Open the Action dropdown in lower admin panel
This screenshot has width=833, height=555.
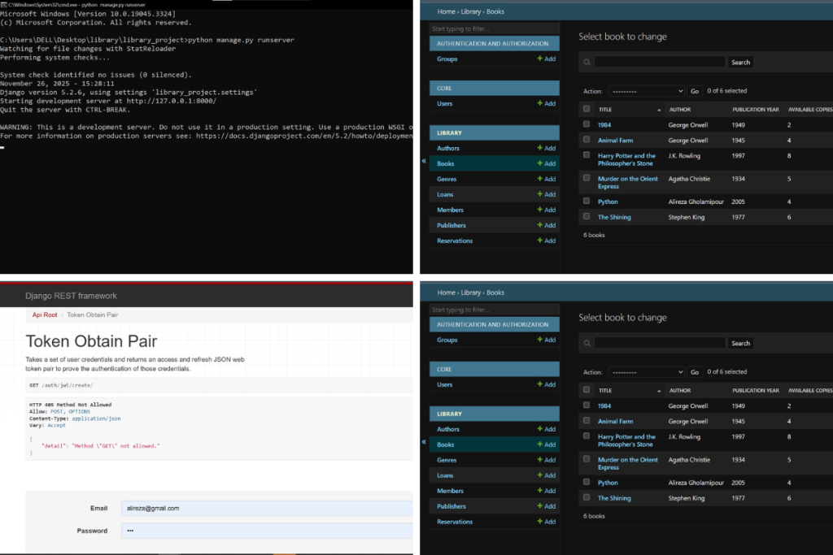pyautogui.click(x=646, y=372)
